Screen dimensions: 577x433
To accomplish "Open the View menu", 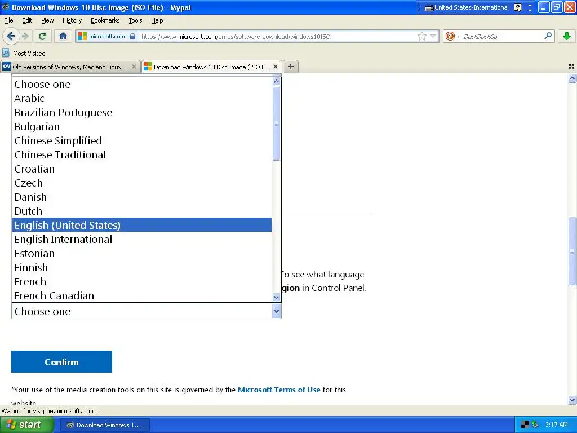I will (47, 20).
